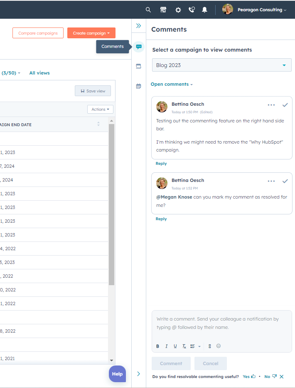Image resolution: width=295 pixels, height=388 pixels.
Task: Resolve the 1:50 PM comment with checkmark
Action: click(285, 105)
